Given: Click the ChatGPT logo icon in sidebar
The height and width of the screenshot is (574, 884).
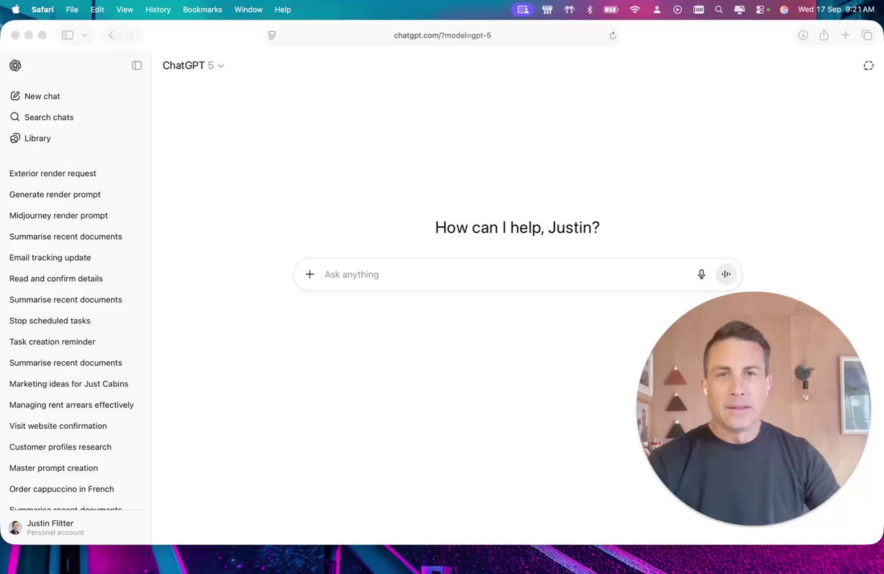Looking at the screenshot, I should pos(15,66).
